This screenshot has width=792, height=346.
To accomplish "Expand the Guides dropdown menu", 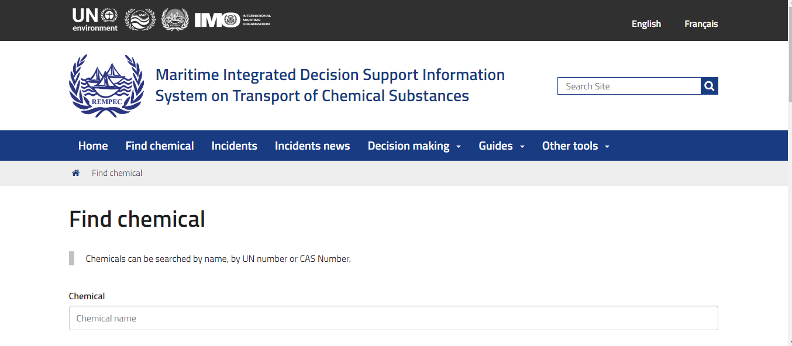I will [501, 146].
